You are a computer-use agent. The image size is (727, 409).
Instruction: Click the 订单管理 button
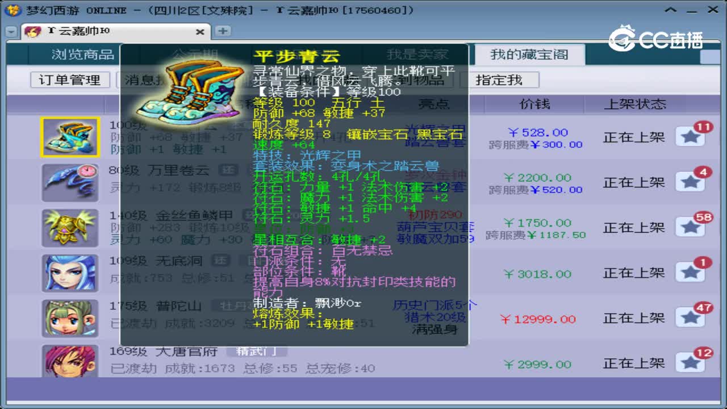tap(70, 80)
